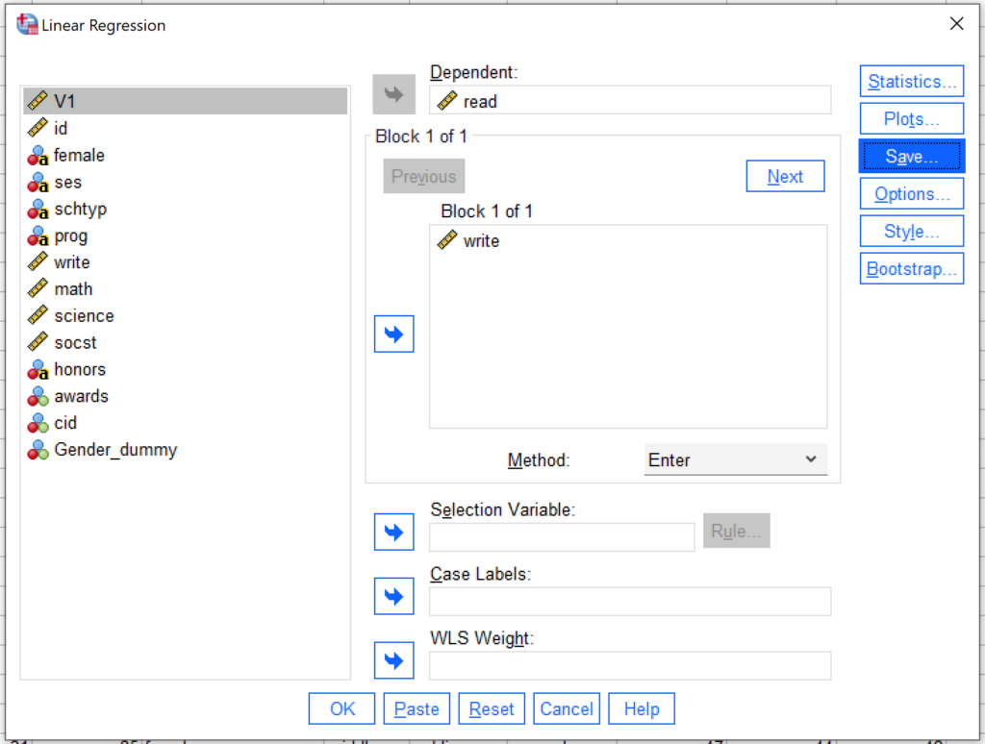
Task: Click the highlighted Save button
Action: (911, 156)
